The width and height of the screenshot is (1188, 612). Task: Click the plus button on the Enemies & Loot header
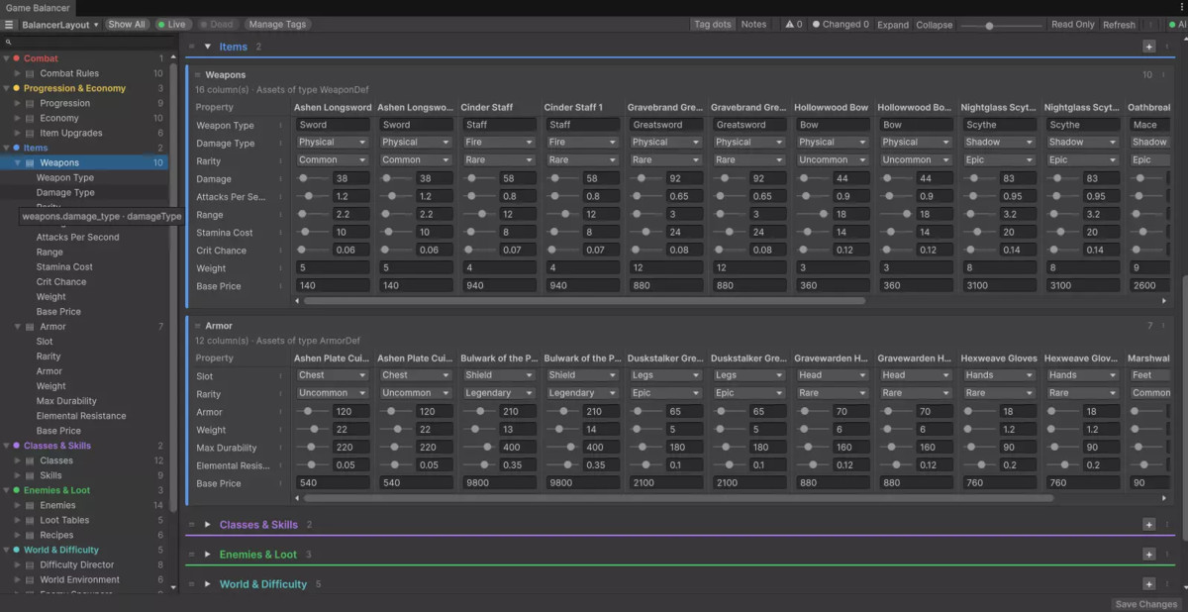coord(1148,554)
